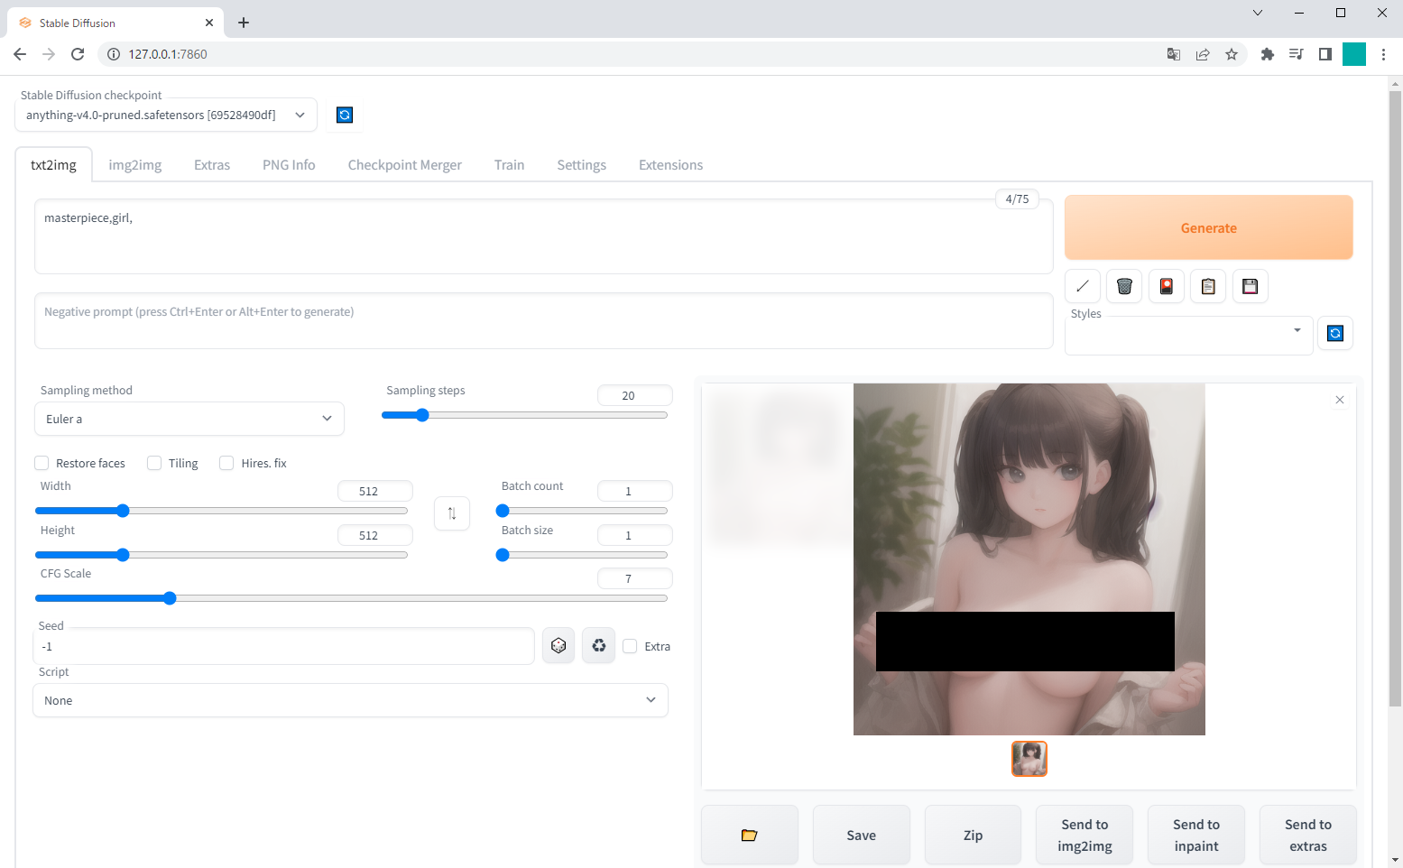The width and height of the screenshot is (1403, 868).
Task: Share this page icon
Action: [x=1203, y=54]
